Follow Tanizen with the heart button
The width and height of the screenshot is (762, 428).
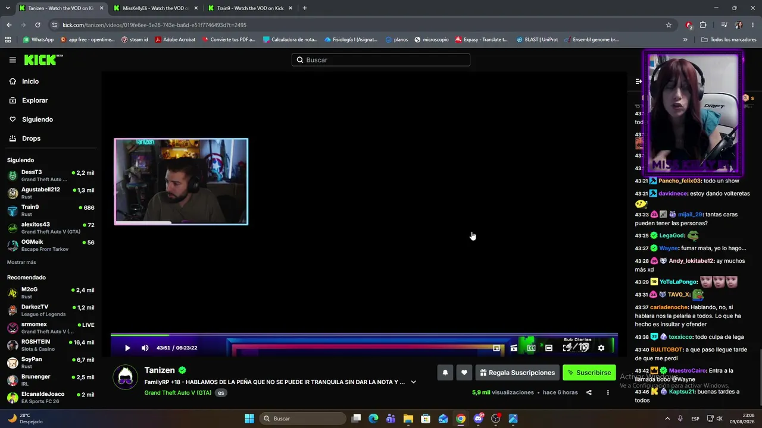click(464, 373)
